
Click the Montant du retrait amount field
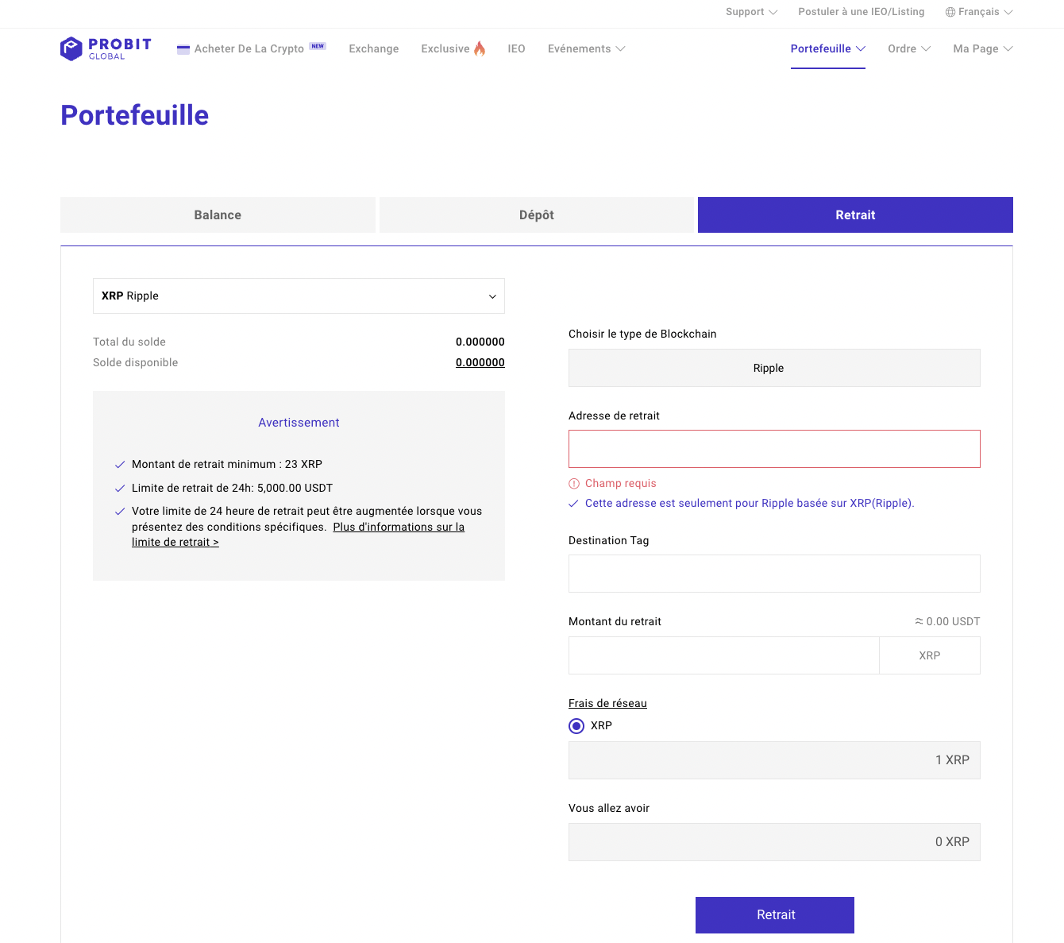click(724, 655)
